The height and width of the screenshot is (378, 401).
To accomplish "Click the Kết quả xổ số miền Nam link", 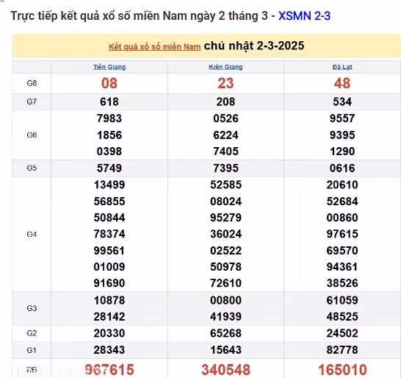I will (154, 47).
